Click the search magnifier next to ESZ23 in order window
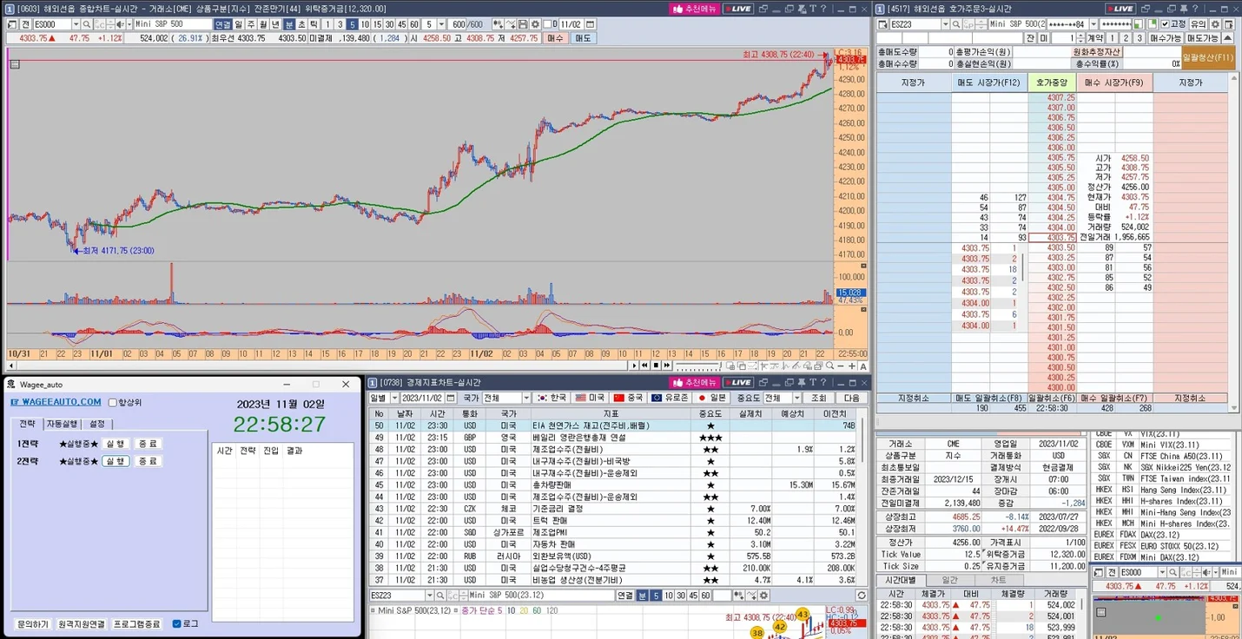Image resolution: width=1242 pixels, height=639 pixels. (x=955, y=23)
